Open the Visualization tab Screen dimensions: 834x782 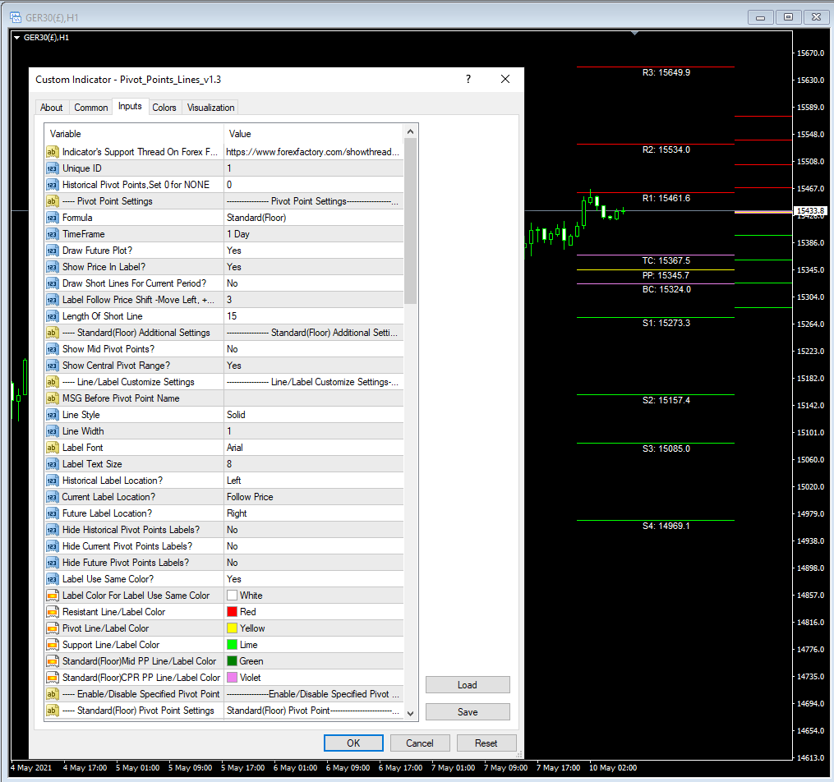coord(210,108)
